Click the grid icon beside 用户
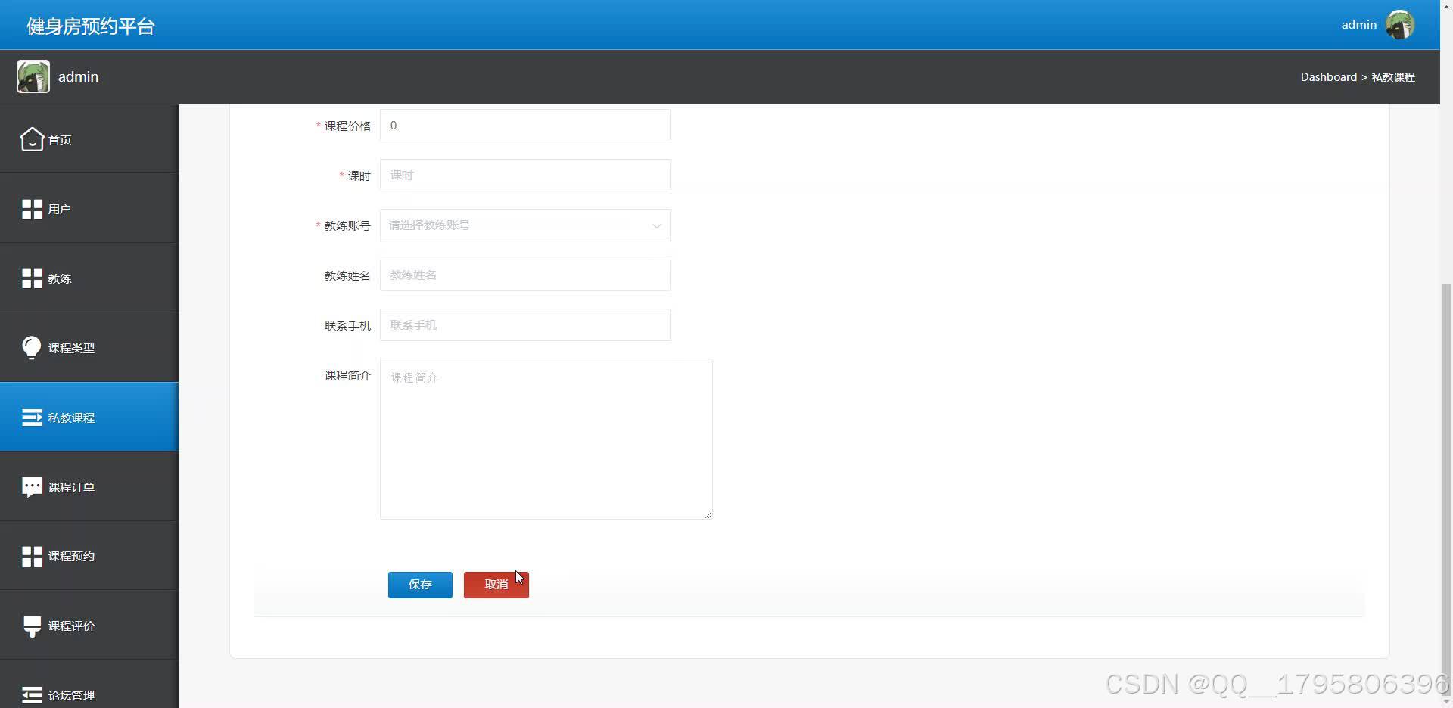This screenshot has width=1453, height=708. coord(32,210)
